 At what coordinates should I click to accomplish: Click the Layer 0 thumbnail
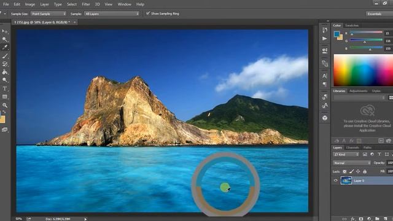click(x=346, y=180)
